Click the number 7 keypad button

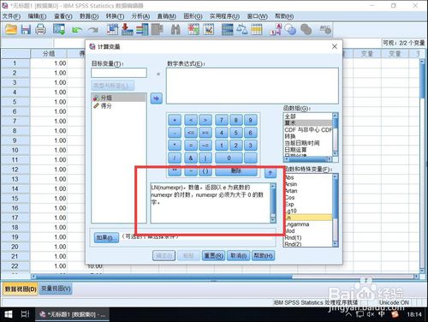(x=222, y=120)
